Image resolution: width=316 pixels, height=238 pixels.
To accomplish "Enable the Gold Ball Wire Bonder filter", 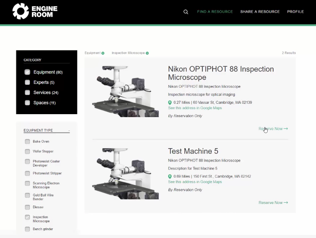I will pyautogui.click(x=27, y=195).
